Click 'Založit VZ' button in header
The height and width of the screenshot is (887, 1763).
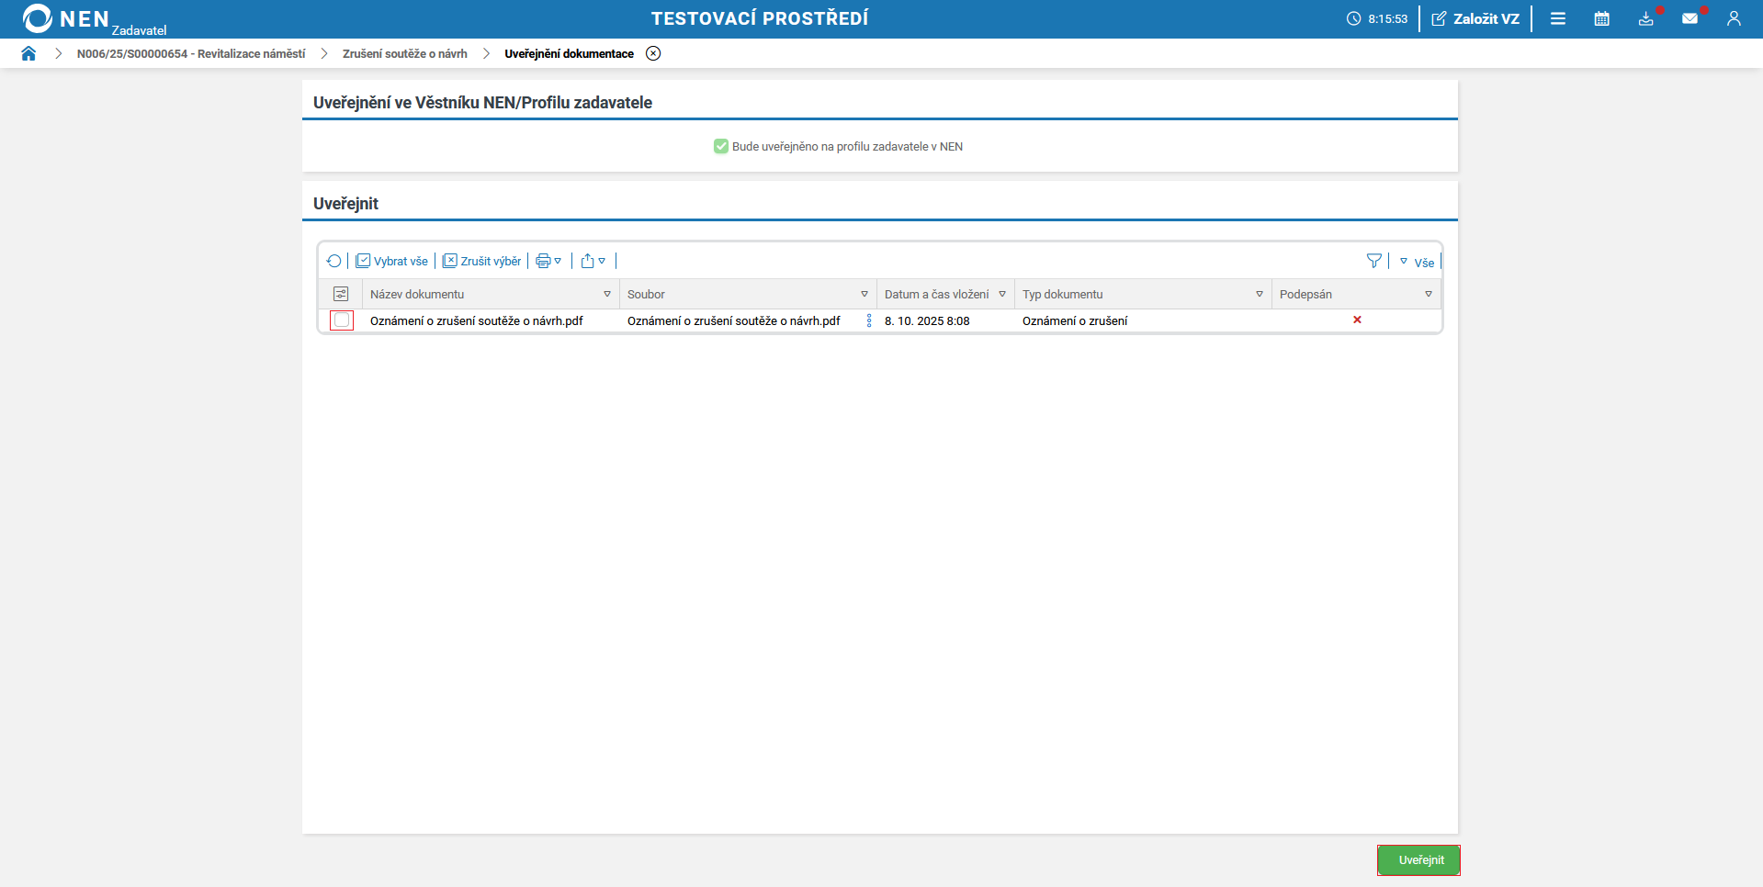coord(1475,19)
